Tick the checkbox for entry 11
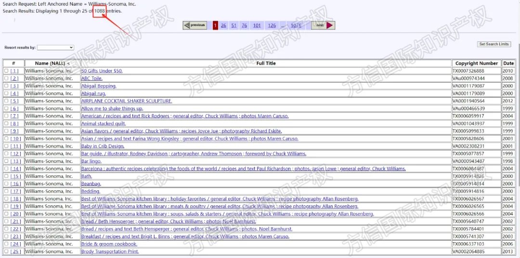Viewport: 520px width, 258px height. 6,146
